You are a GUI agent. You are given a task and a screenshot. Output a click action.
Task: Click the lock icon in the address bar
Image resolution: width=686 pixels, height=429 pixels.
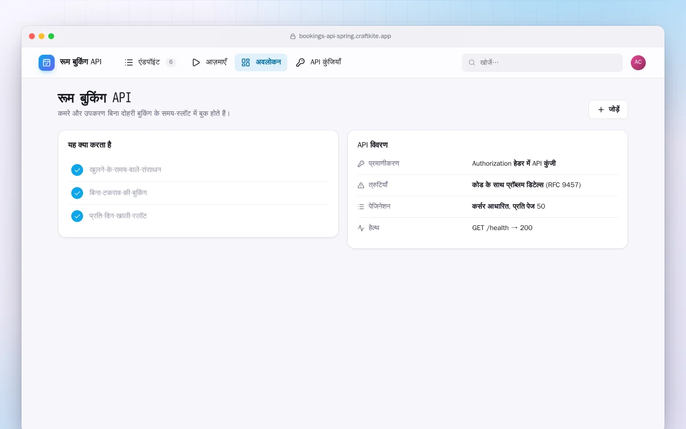(x=293, y=36)
